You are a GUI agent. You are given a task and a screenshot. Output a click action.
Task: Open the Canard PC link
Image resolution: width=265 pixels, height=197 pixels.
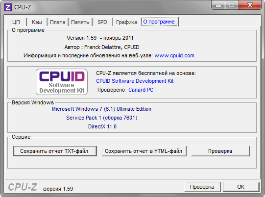141,90
